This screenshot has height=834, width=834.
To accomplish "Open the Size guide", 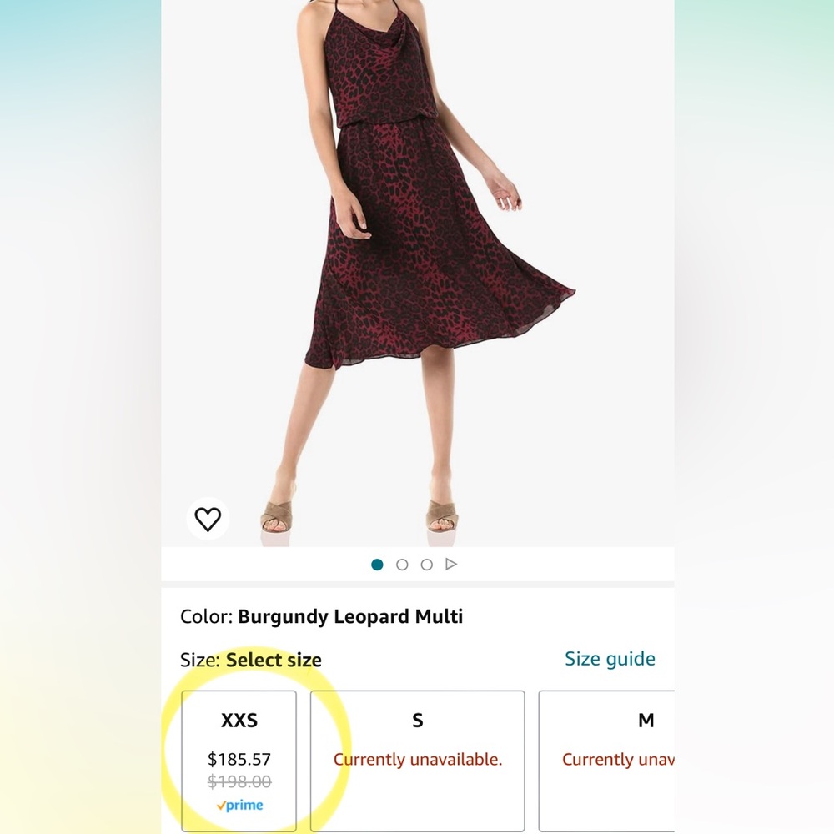I will click(x=610, y=659).
